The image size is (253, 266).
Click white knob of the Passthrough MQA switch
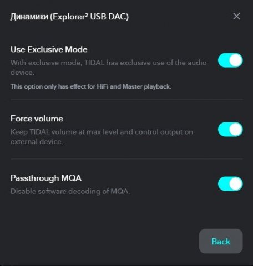coord(236,183)
